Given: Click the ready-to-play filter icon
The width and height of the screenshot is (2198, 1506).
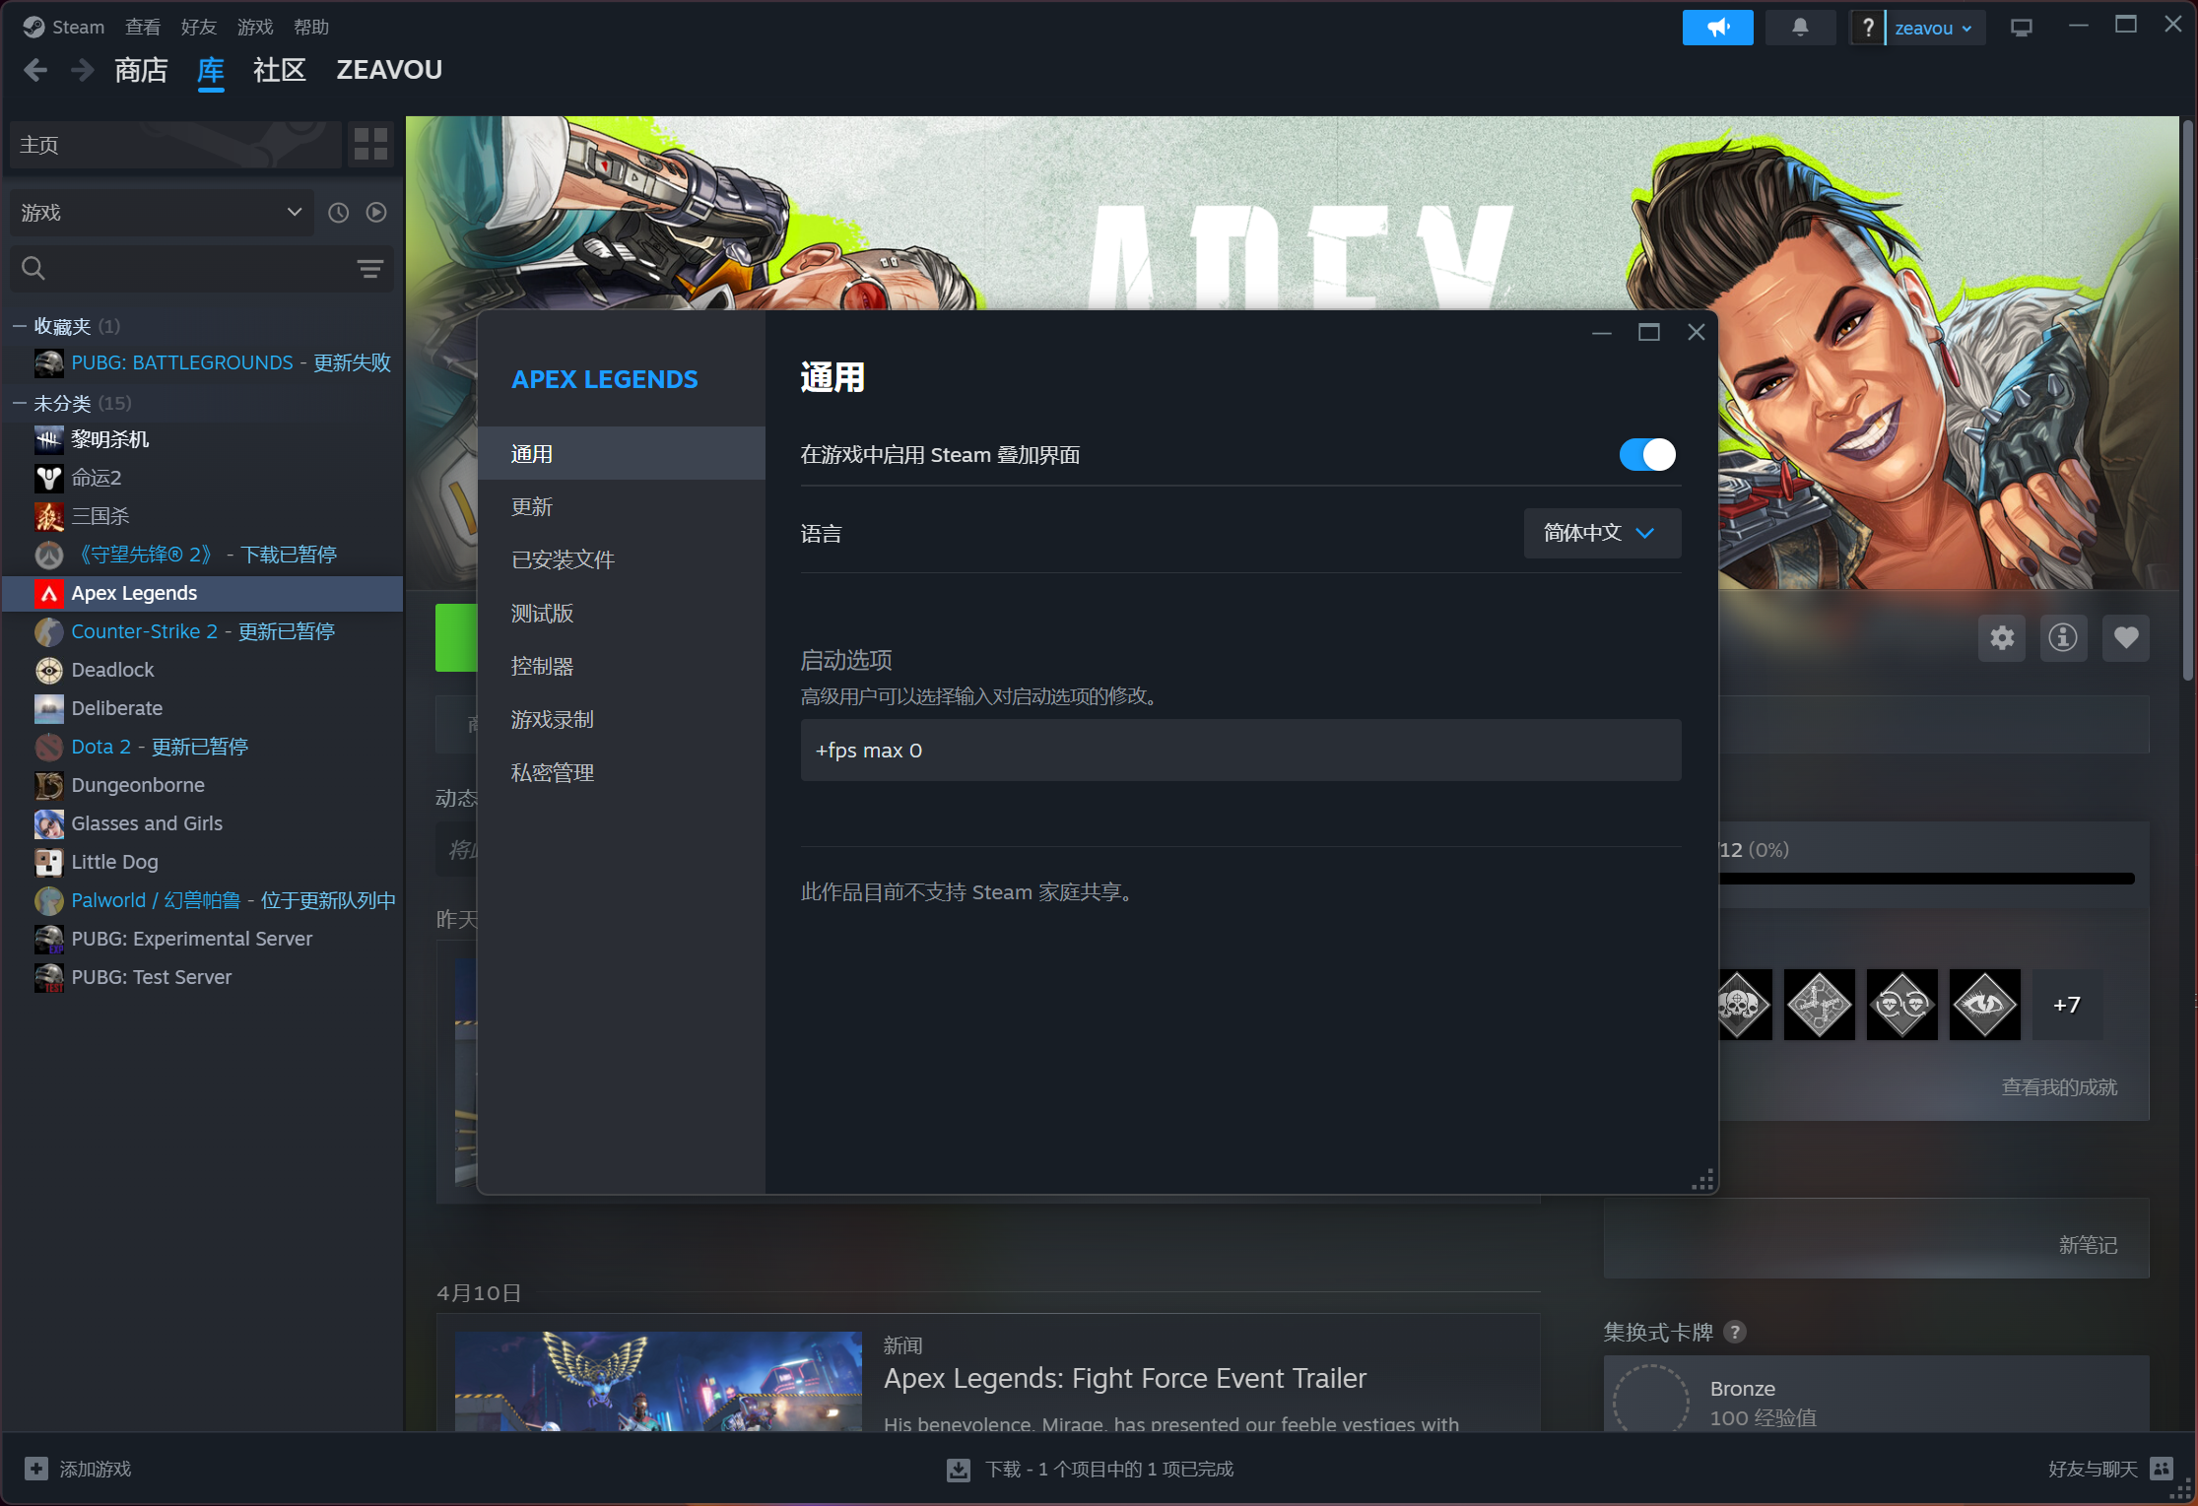Looking at the screenshot, I should pyautogui.click(x=376, y=213).
